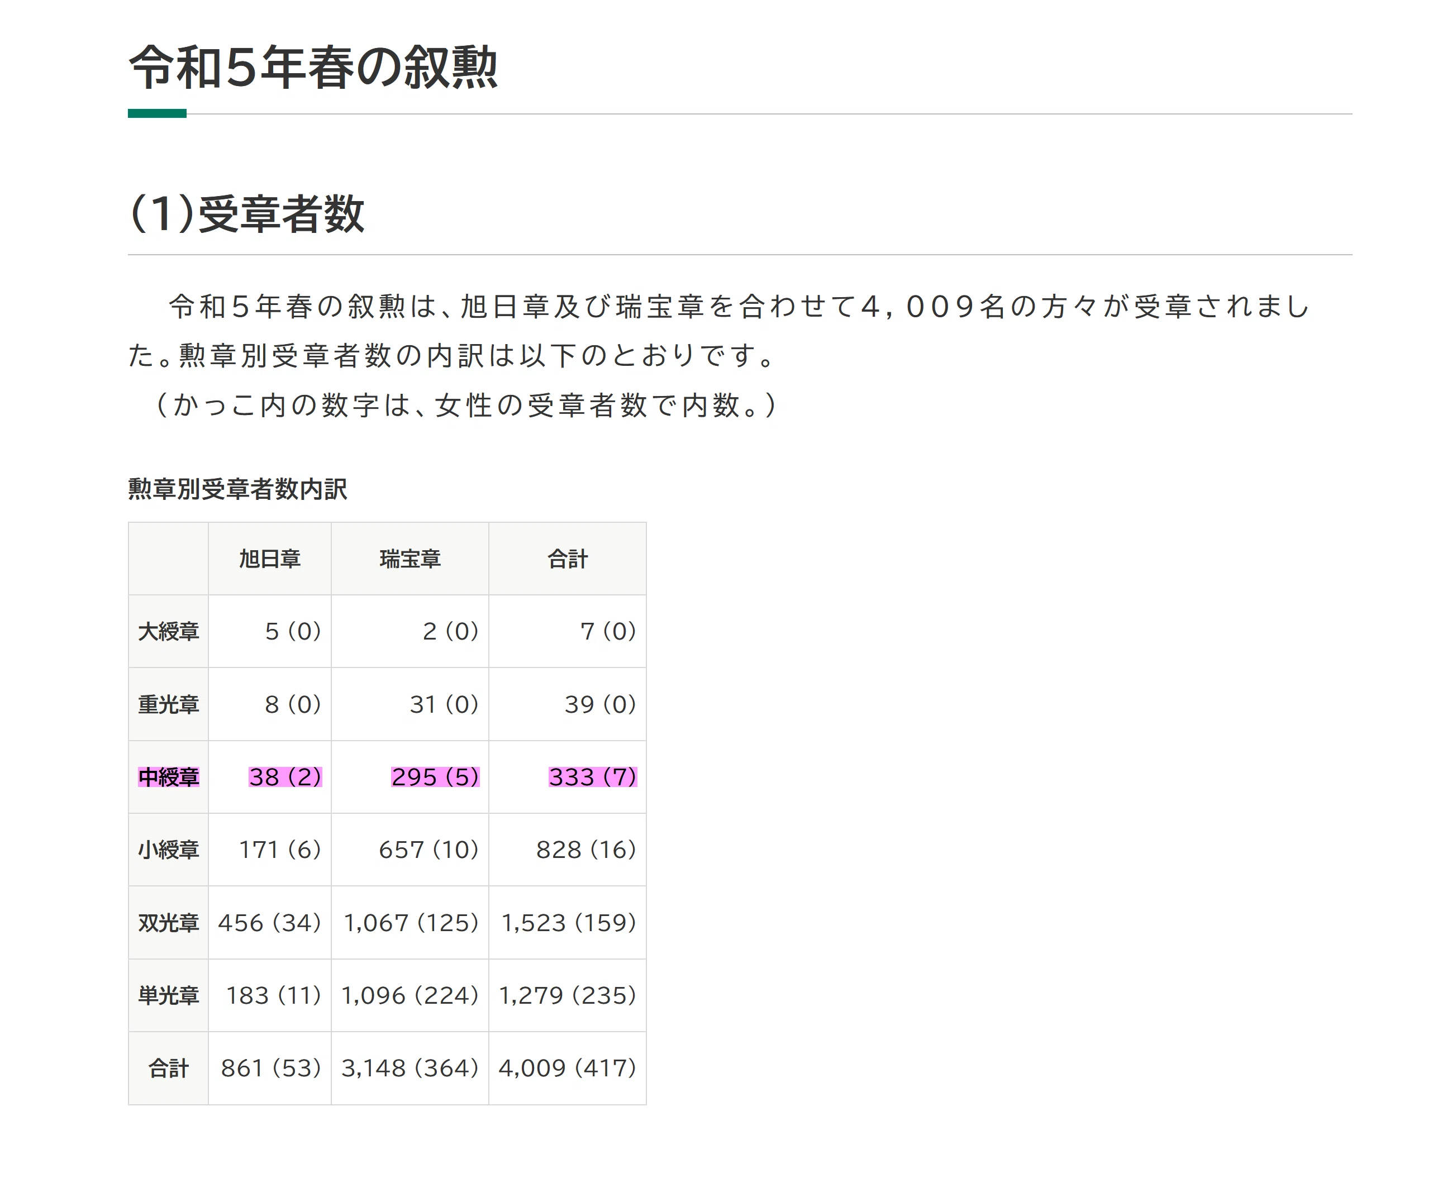
Task: Click the 単光章 row header
Action: point(168,995)
